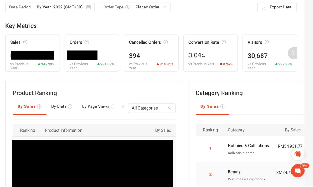The width and height of the screenshot is (313, 187).
Task: Click the help icon next to Visitors
Action: [x=267, y=42]
